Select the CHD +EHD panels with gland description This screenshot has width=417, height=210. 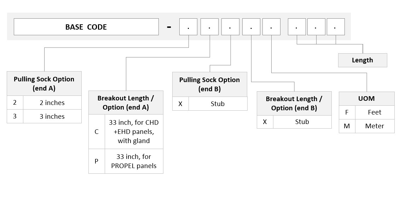pyautogui.click(x=134, y=132)
